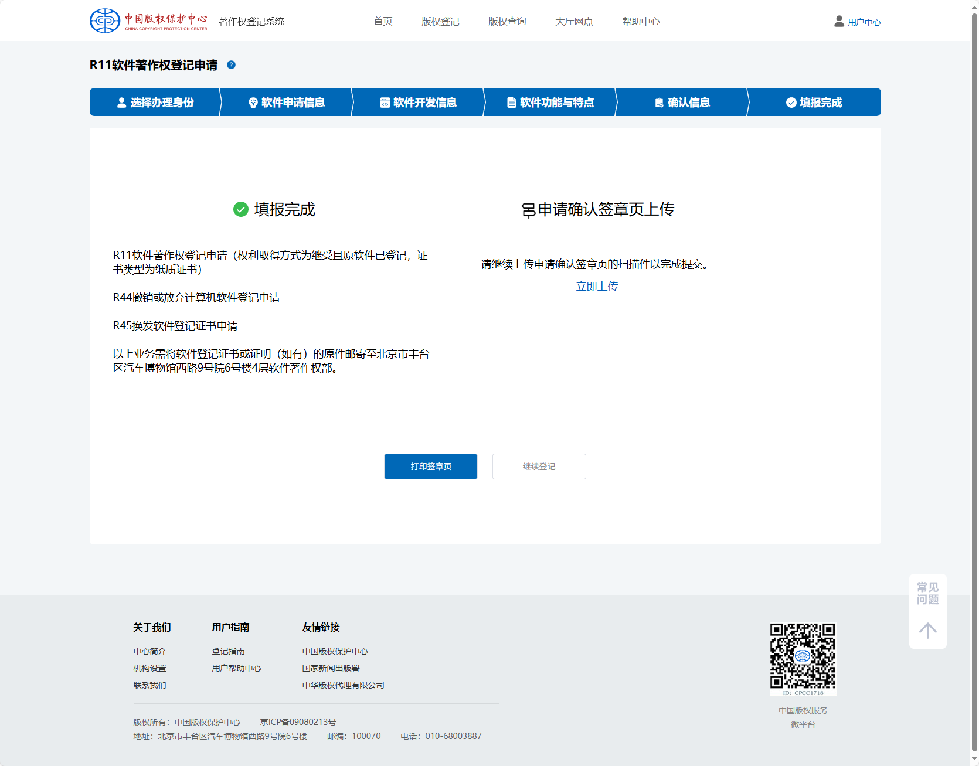Open the 常见问题 FAQ widget
This screenshot has width=979, height=766.
point(927,593)
